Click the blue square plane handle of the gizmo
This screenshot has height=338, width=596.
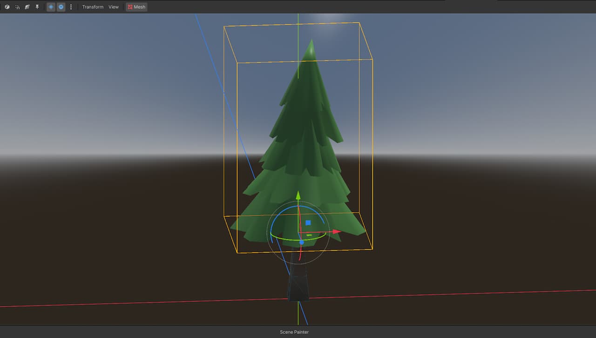pos(308,223)
